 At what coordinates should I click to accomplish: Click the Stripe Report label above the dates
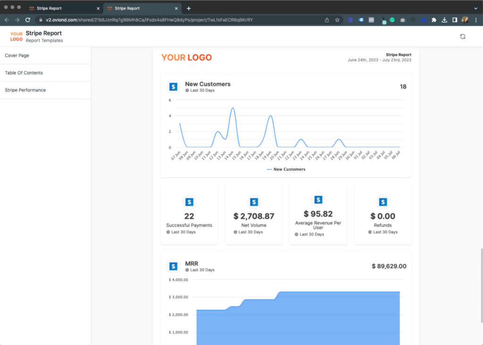point(399,55)
